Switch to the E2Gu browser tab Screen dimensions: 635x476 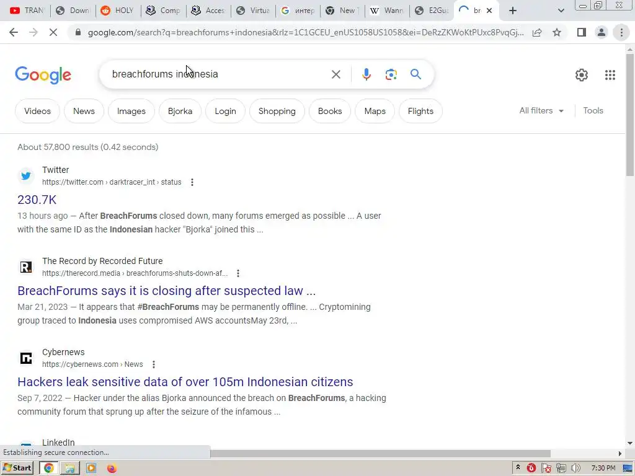click(432, 11)
